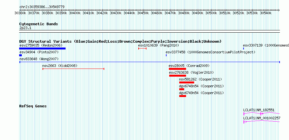Click the 30400k ruler tick label
289x140 pixels.
[x=75, y=13]
